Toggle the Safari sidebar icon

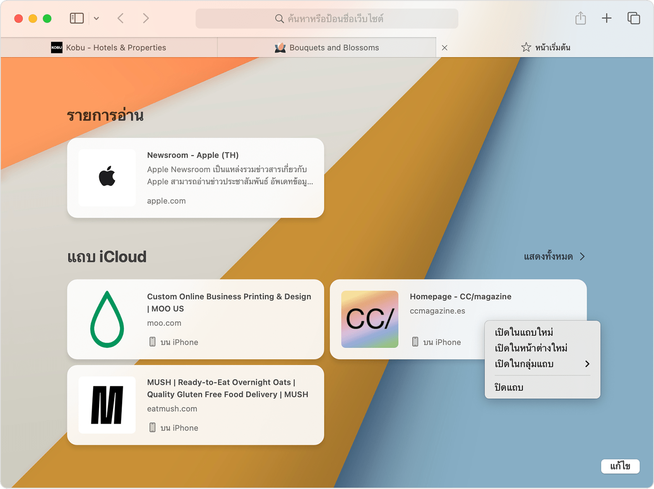pos(77,18)
